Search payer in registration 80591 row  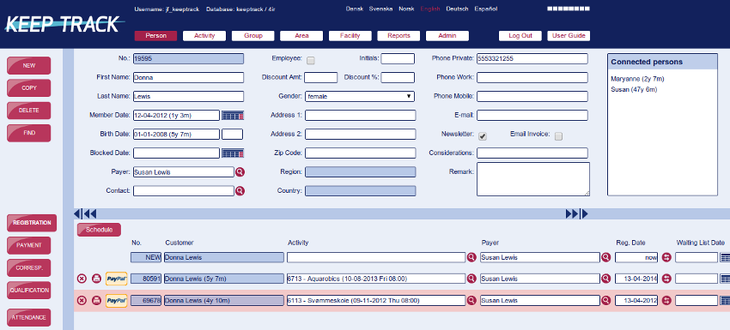click(605, 279)
